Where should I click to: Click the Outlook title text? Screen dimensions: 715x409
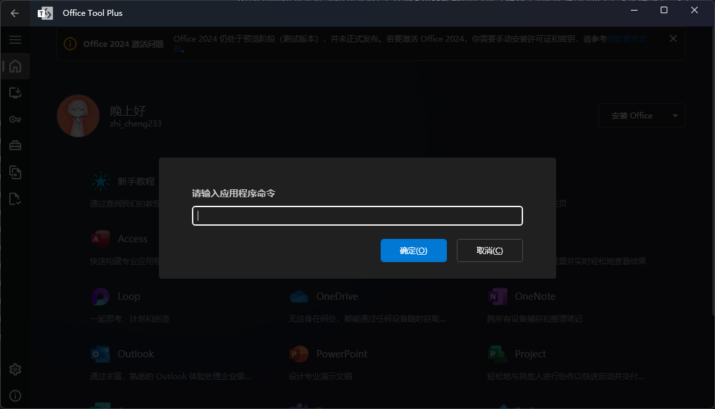click(136, 354)
